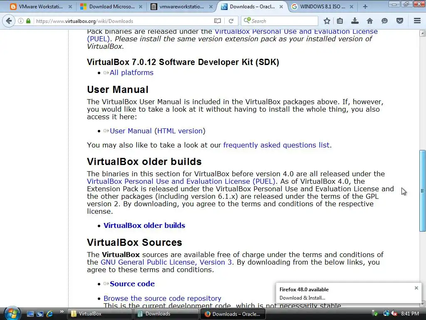Launch Internet Explorer from quick launch

point(50,314)
